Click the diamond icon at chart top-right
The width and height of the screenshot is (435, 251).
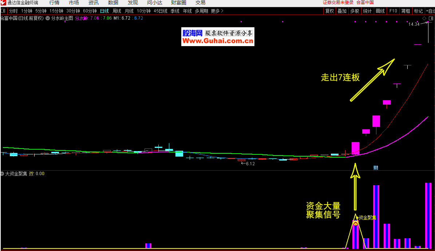click(x=424, y=18)
